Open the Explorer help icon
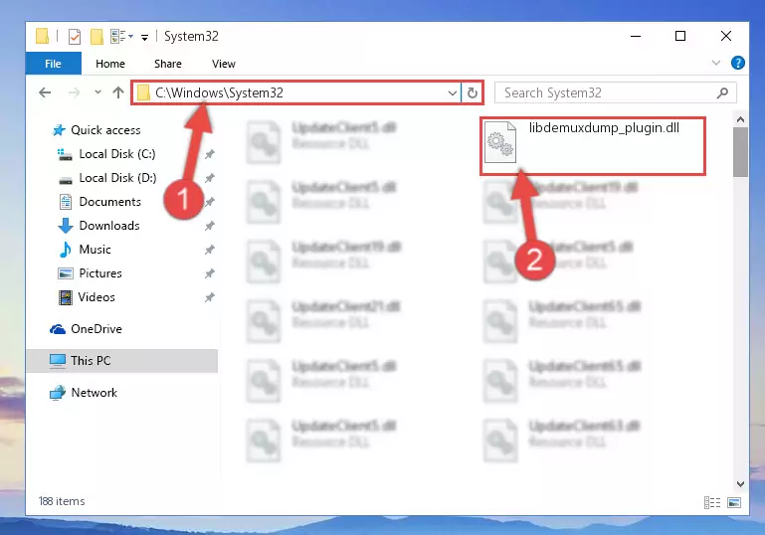Image resolution: width=765 pixels, height=535 pixels. coord(738,63)
